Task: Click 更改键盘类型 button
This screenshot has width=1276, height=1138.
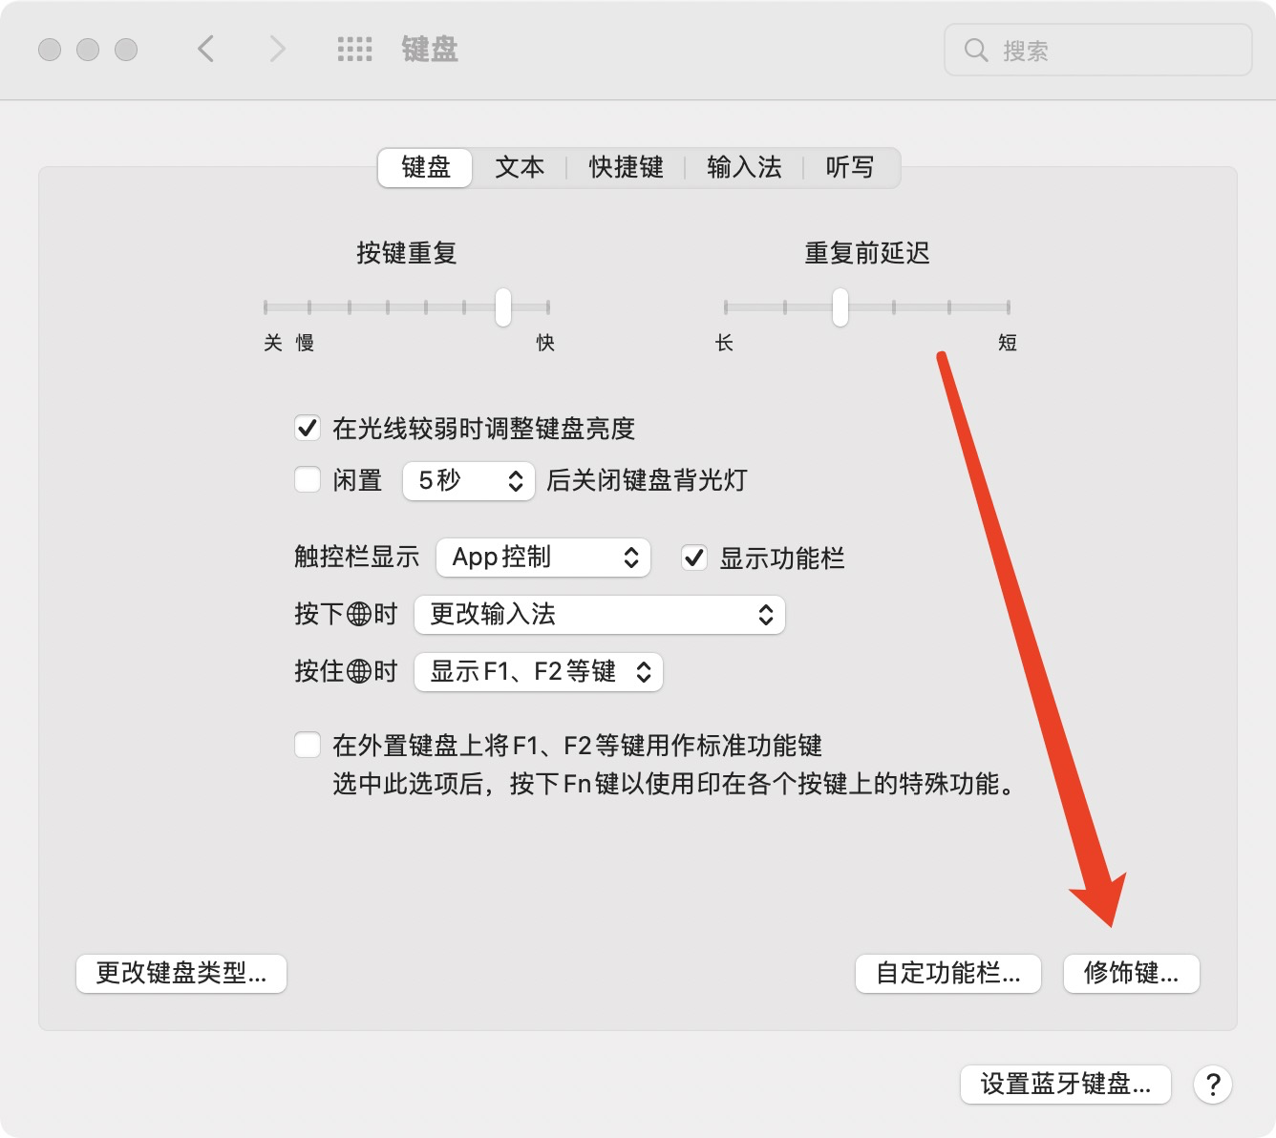Action: click(181, 974)
